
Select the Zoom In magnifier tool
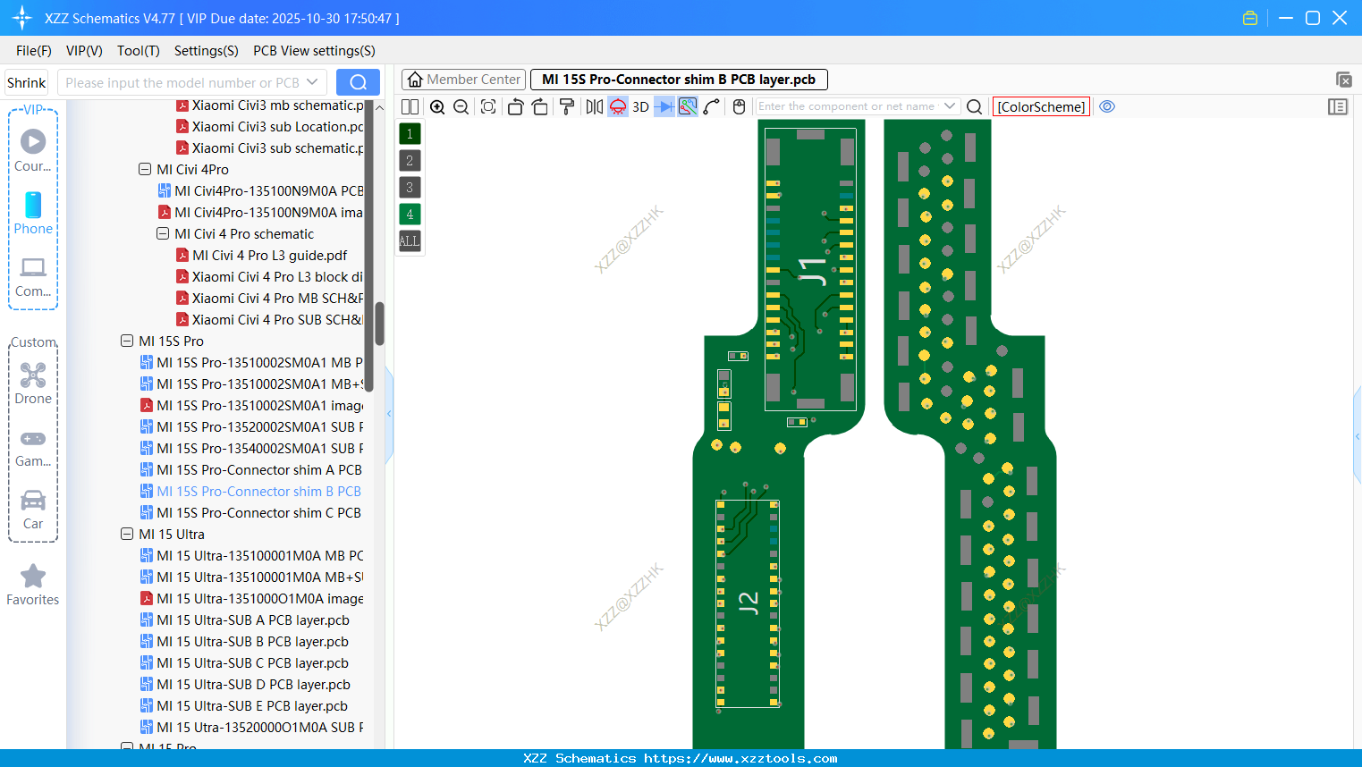tap(437, 106)
